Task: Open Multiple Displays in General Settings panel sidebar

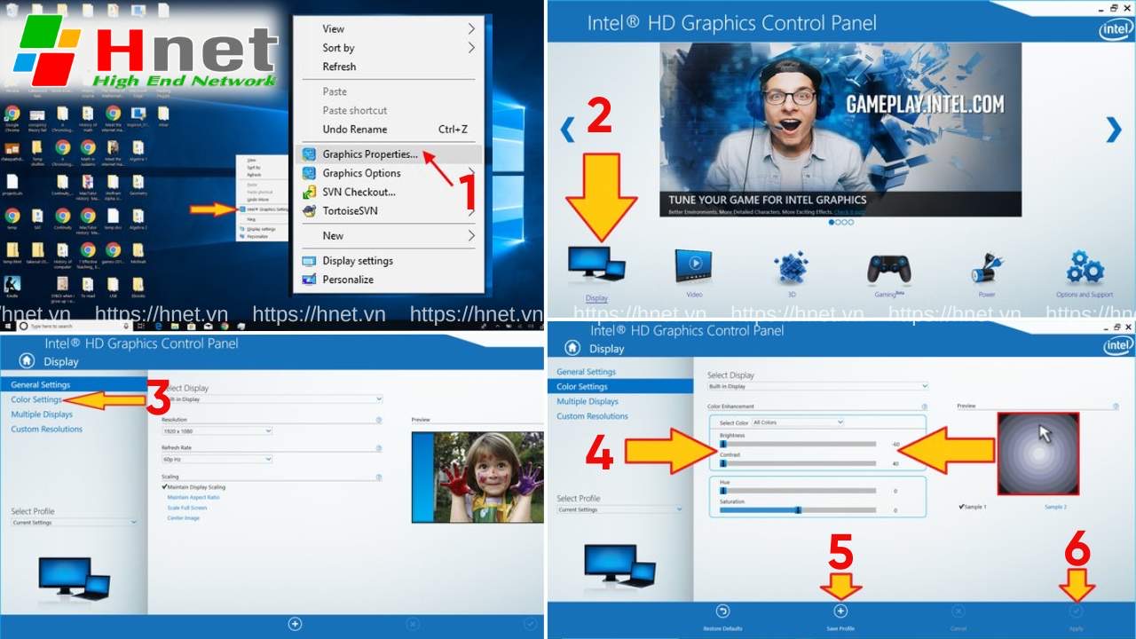Action: (x=42, y=414)
